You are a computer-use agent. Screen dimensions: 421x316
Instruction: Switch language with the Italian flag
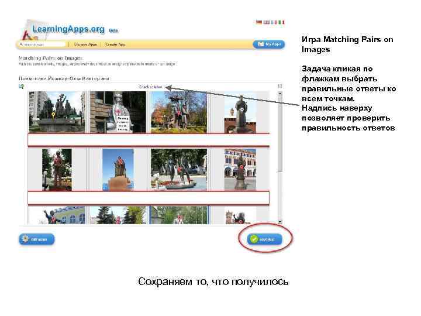281,22
